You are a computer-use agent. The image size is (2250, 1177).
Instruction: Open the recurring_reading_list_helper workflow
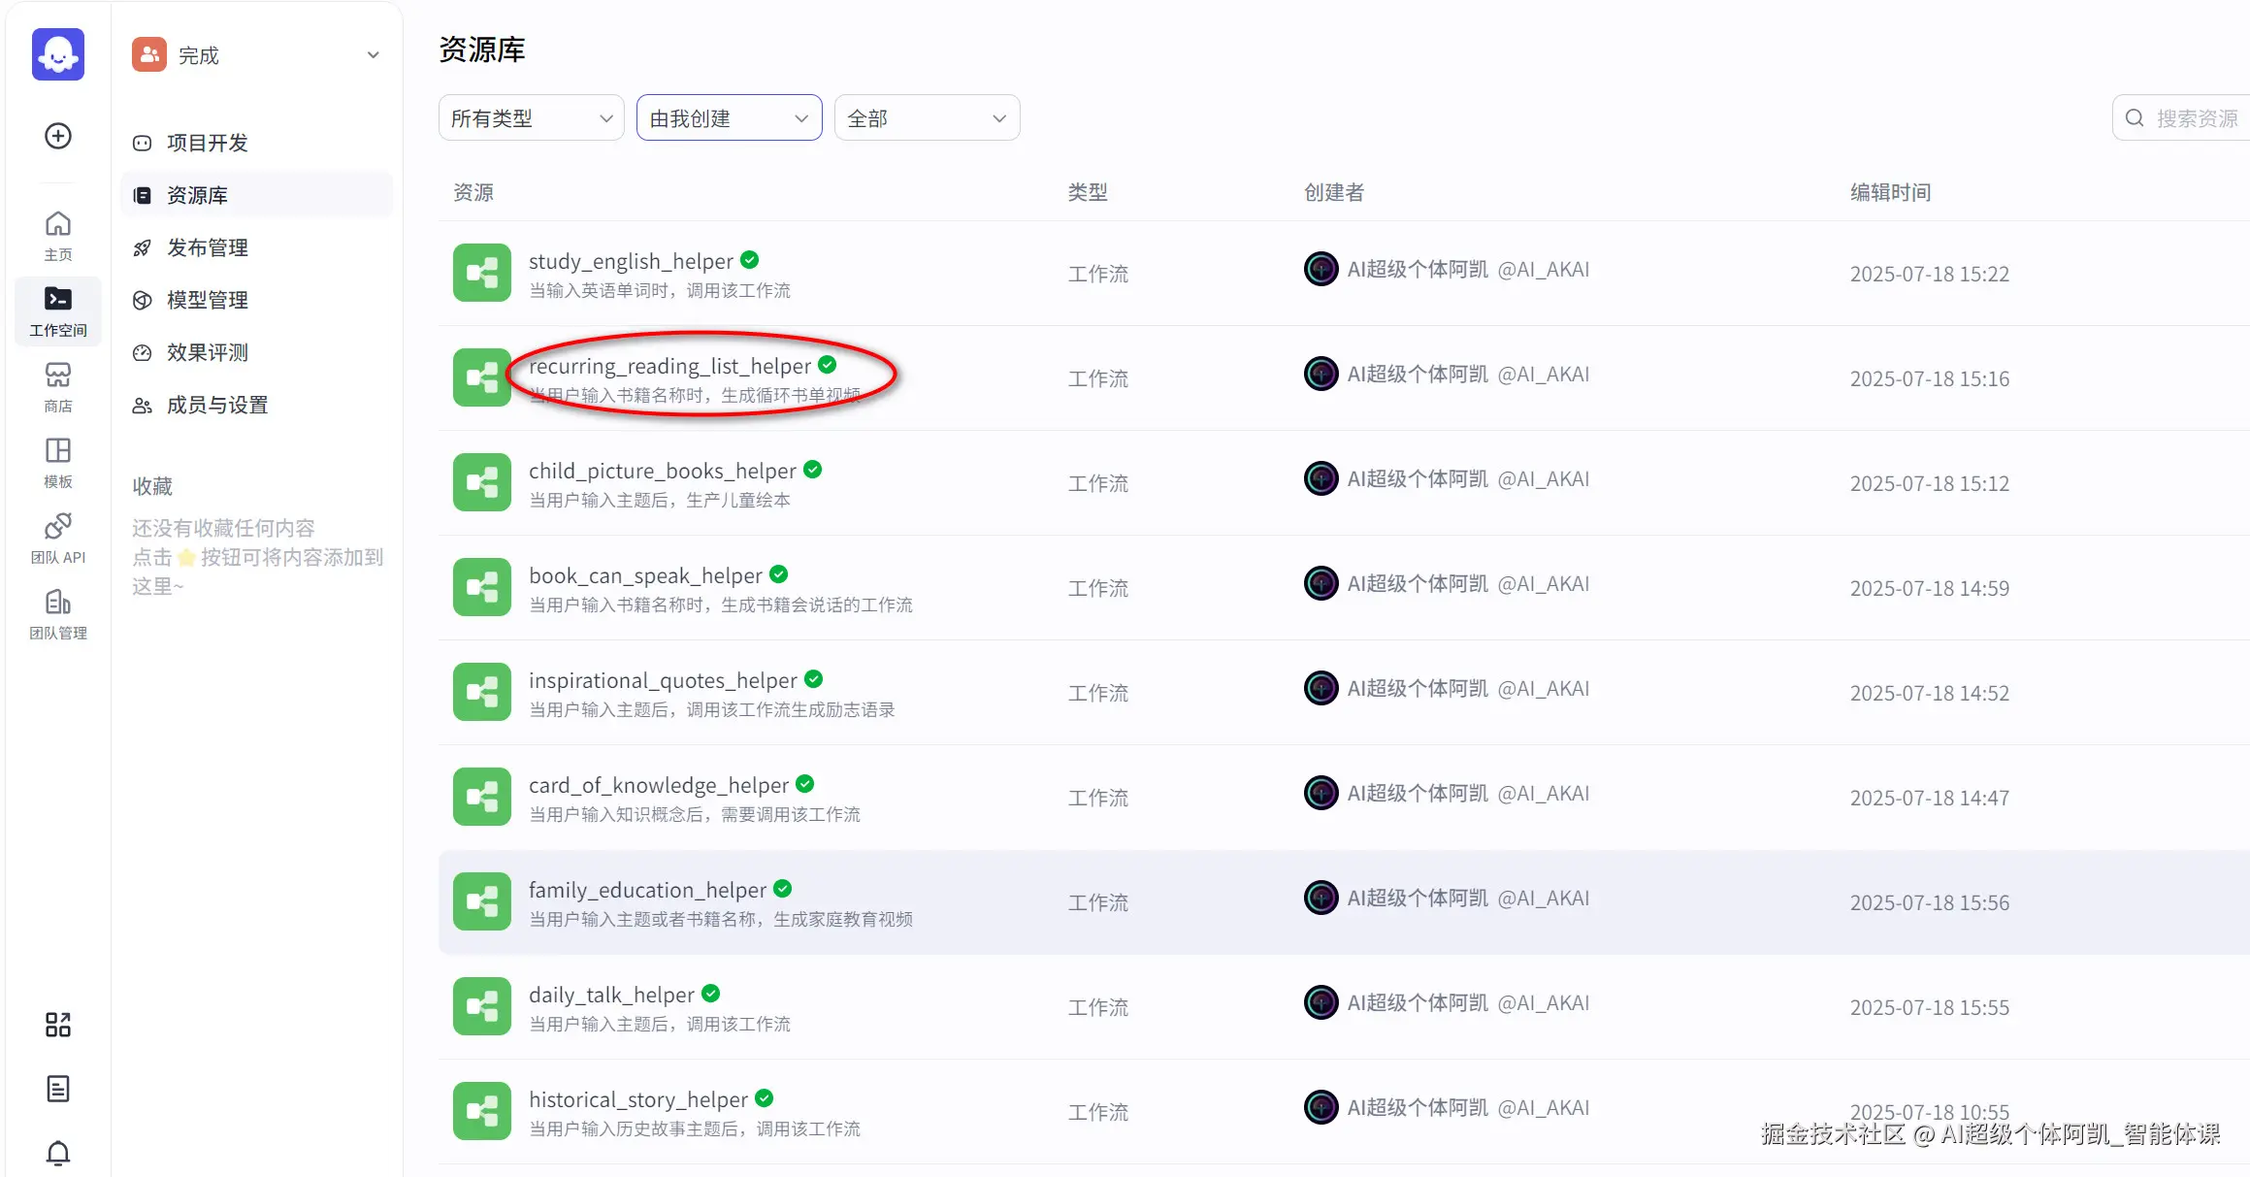click(669, 367)
